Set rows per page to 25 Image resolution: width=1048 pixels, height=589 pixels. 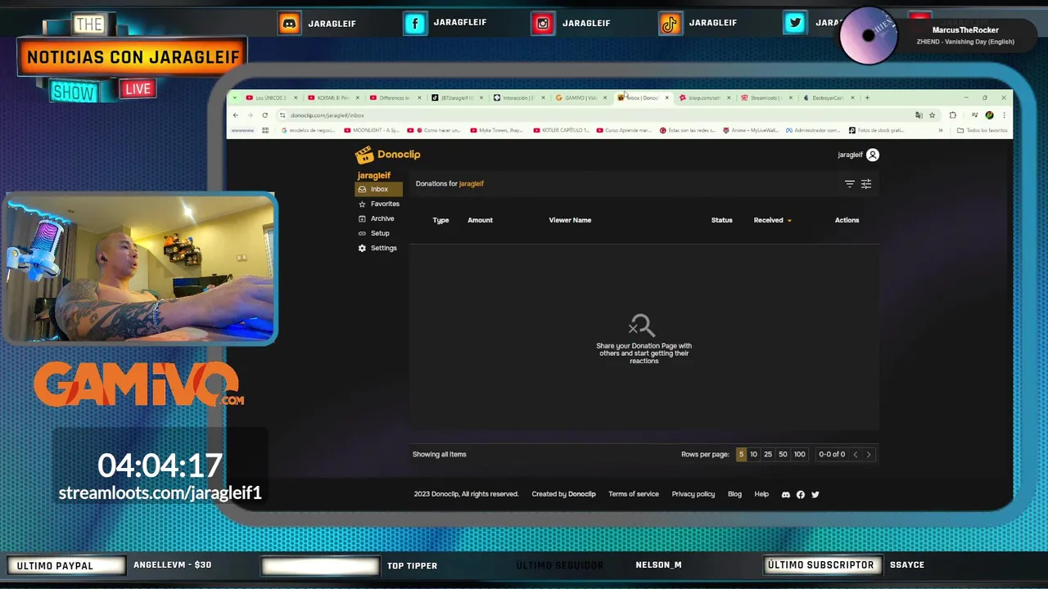pos(768,454)
